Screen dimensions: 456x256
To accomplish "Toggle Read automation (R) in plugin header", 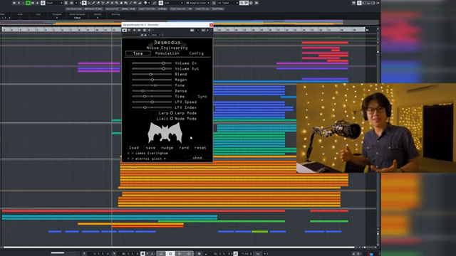I will tap(135, 30).
